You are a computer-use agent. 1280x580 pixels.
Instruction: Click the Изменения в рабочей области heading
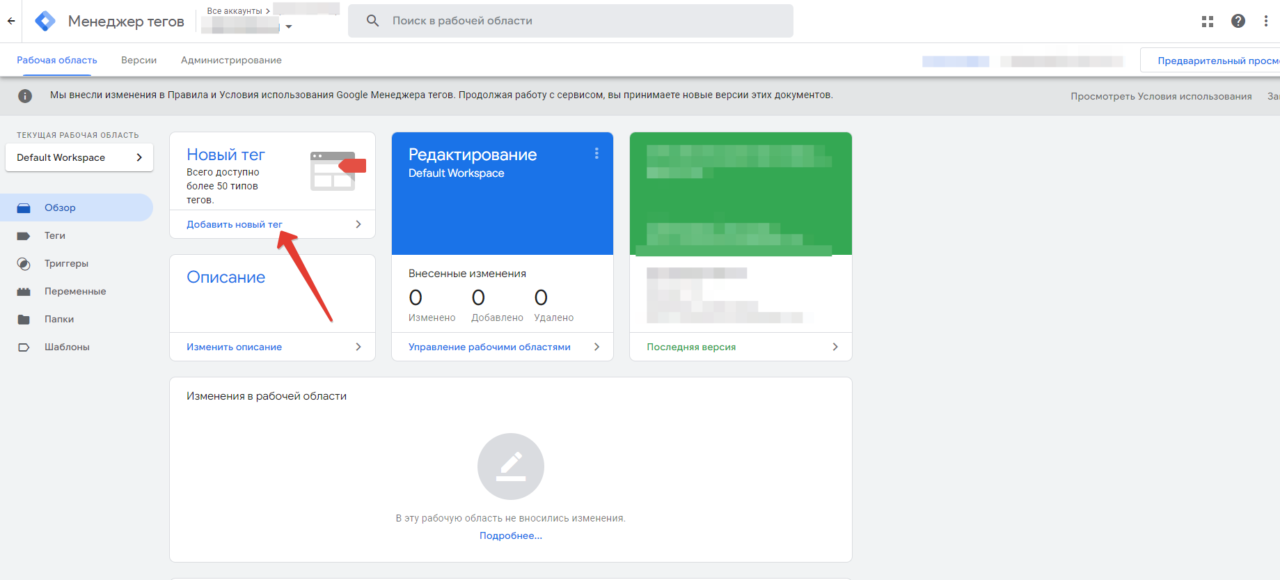[x=267, y=395]
